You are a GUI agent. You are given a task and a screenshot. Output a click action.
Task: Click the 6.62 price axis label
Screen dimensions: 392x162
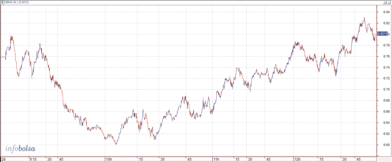pyautogui.click(x=386, y=134)
